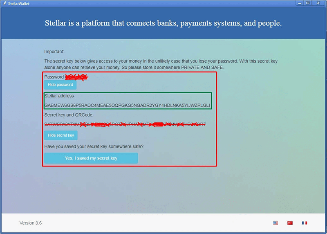Viewport: 327px width, 234px height.
Task: Click the Version 3.6 text
Action: tap(31, 223)
